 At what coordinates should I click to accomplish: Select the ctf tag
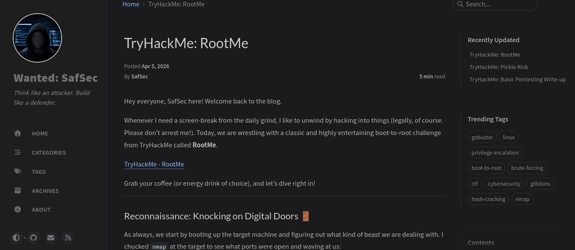pos(474,183)
